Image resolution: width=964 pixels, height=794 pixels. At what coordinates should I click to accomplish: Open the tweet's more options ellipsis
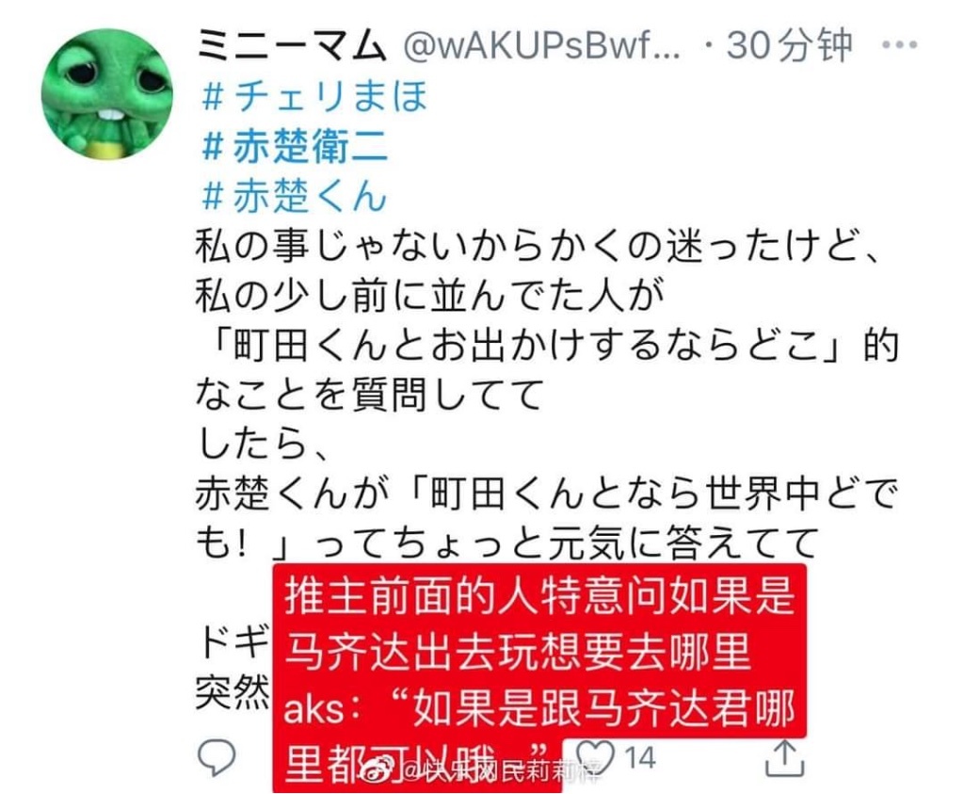[899, 44]
